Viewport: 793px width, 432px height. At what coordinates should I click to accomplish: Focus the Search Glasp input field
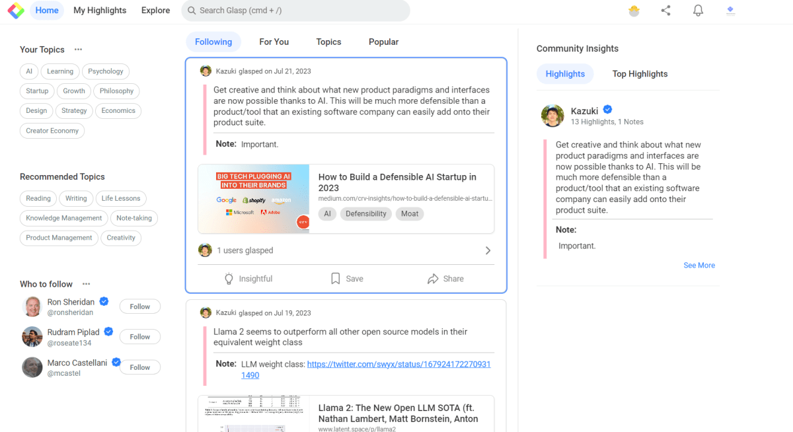coord(295,11)
